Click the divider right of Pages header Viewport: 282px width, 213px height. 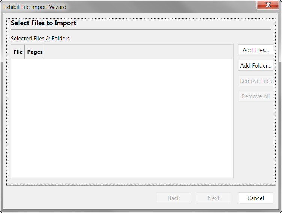click(44, 52)
